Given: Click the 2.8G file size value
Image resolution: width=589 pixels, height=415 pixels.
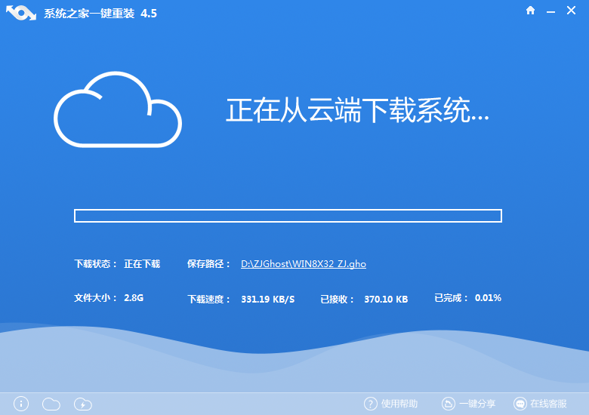Looking at the screenshot, I should (x=134, y=298).
